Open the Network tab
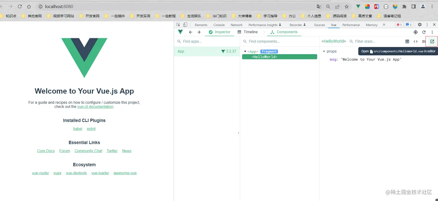The image size is (438, 201). click(x=236, y=25)
